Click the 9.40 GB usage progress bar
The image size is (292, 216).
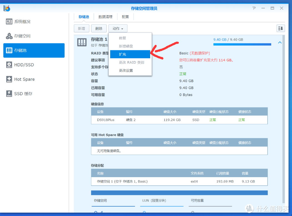[242, 44]
